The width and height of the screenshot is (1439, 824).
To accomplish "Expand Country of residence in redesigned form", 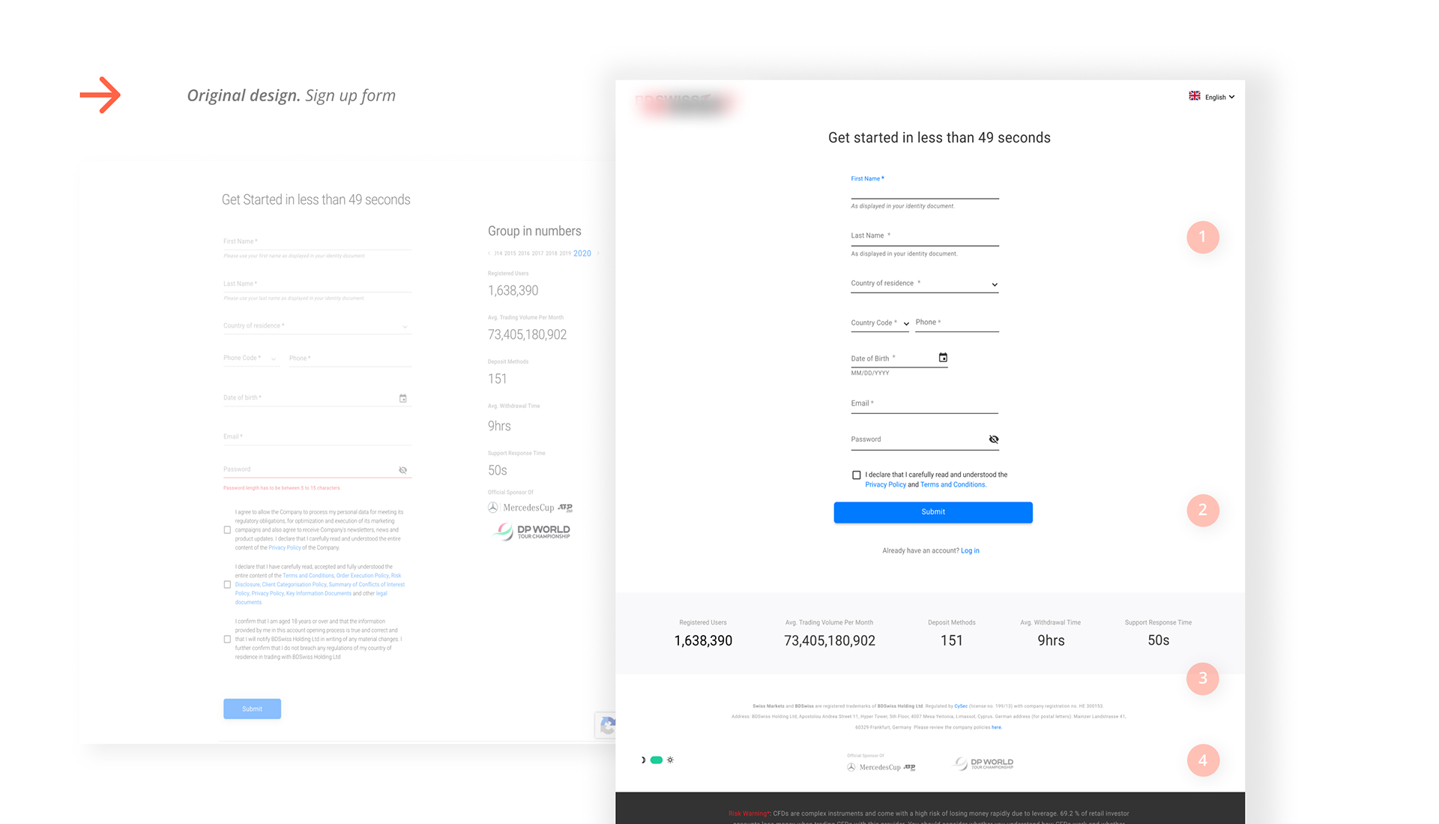I will coord(924,283).
